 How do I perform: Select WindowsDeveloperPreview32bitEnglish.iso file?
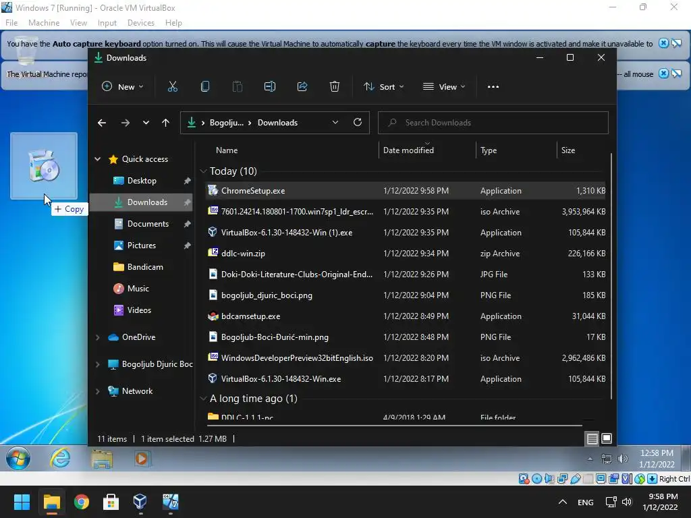[x=406, y=358]
